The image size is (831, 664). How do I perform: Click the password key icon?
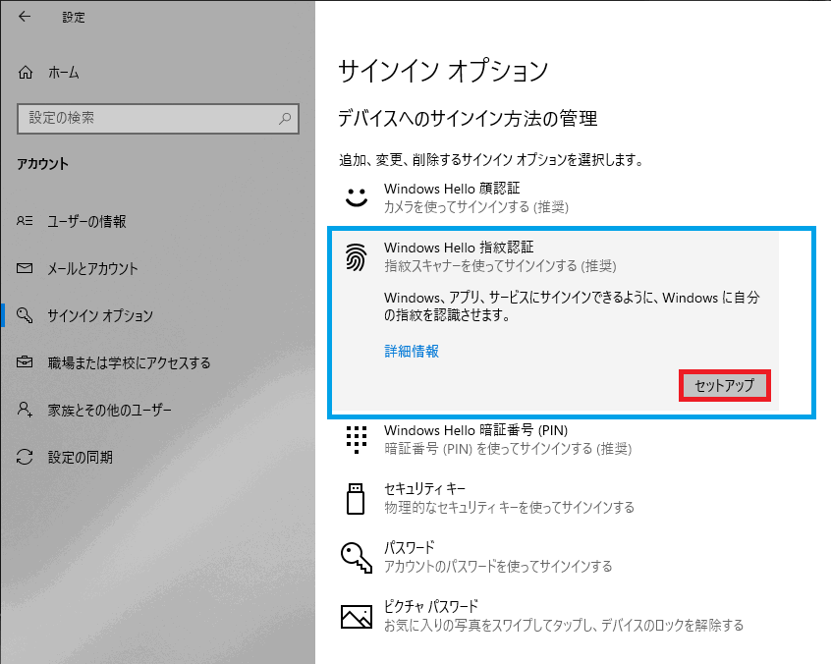(x=357, y=558)
